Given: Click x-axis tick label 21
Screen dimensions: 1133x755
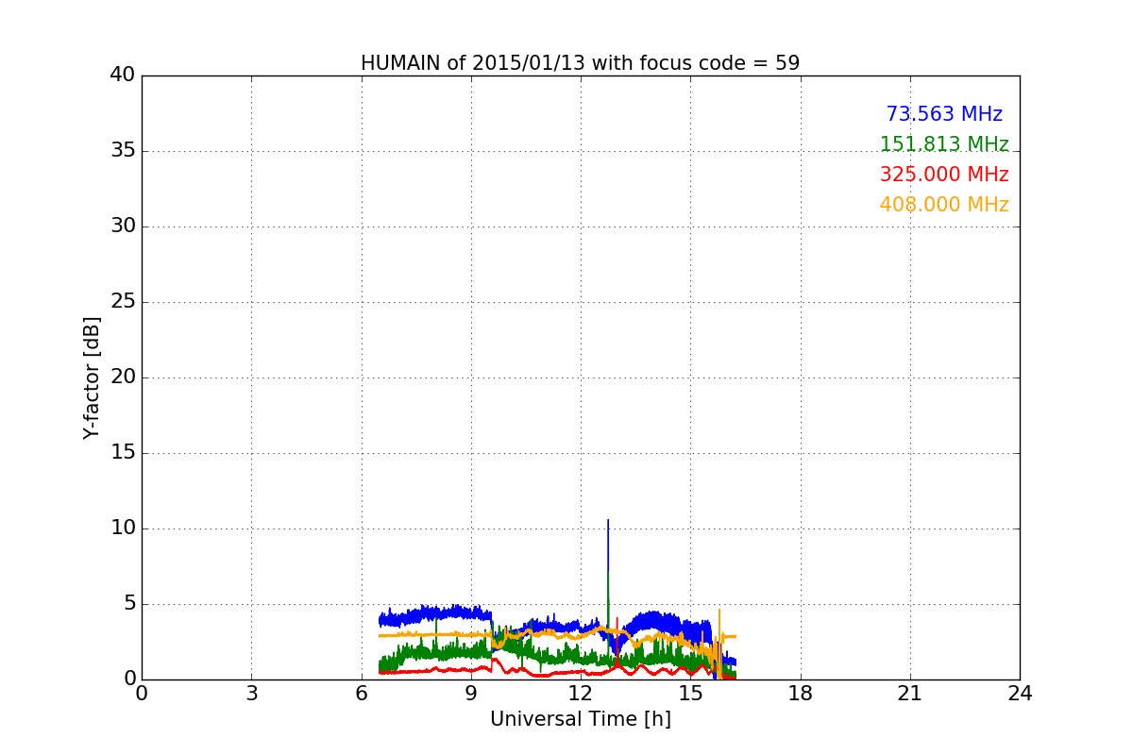Looking at the screenshot, I should point(910,694).
